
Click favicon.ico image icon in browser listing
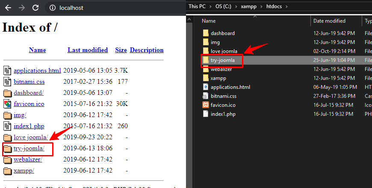click(7, 104)
